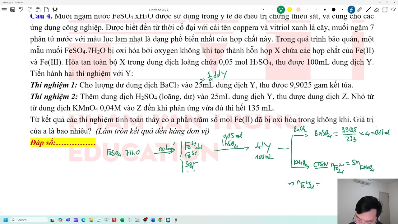This screenshot has height=224, width=398.
Task: Open Microsoft Teams from the taskbar
Action: point(68,220)
